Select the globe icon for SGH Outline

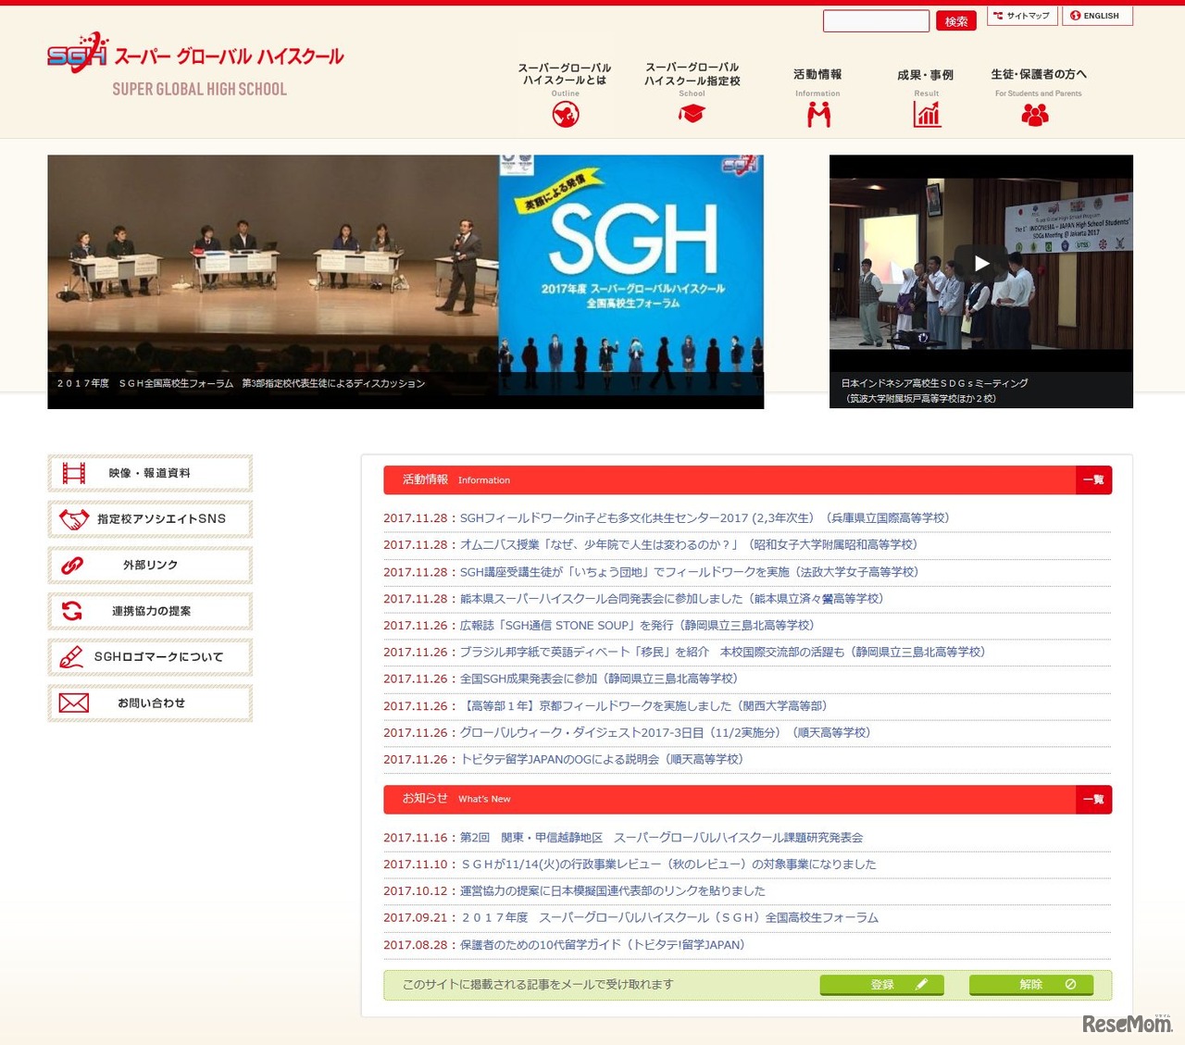pos(565,114)
